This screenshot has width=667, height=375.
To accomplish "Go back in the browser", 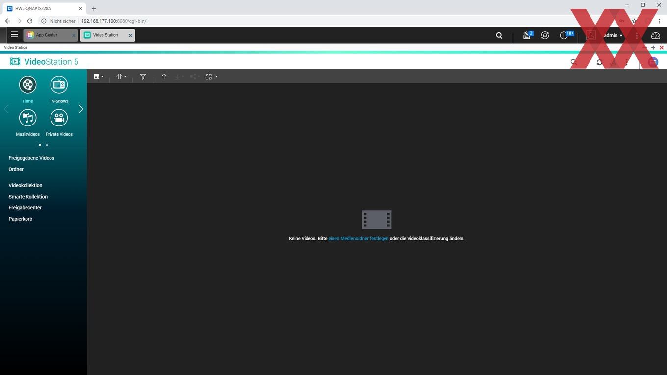I will 7,21.
